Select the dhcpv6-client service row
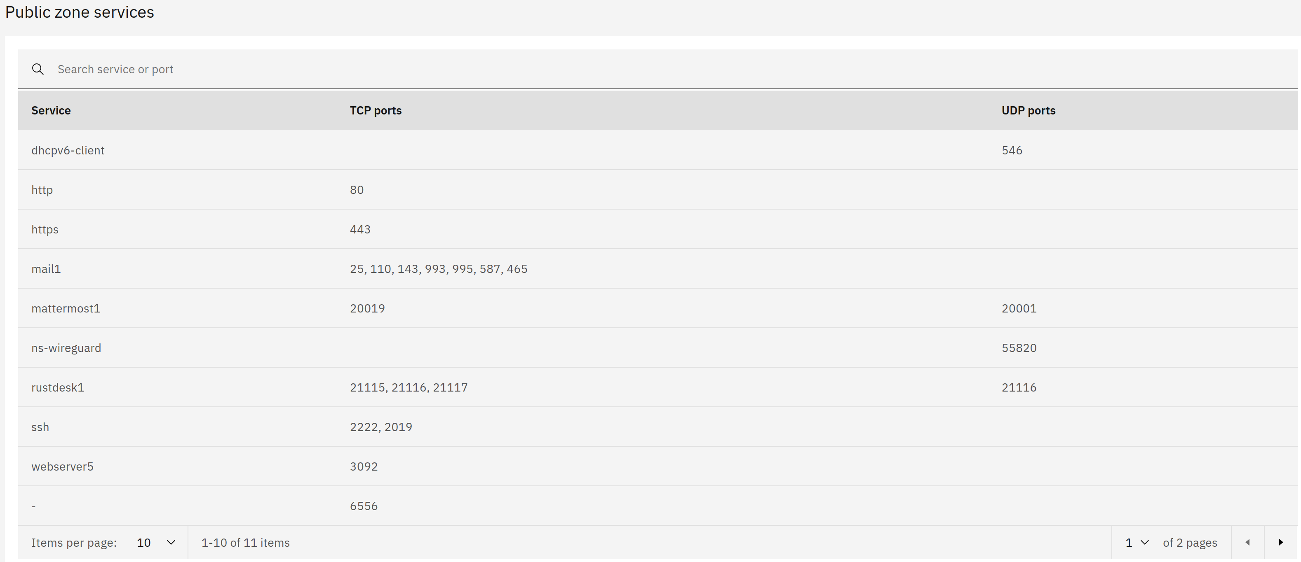The image size is (1301, 562). point(68,150)
